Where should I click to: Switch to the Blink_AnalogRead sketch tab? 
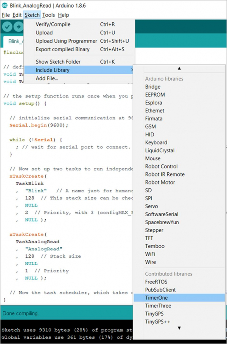[14, 41]
